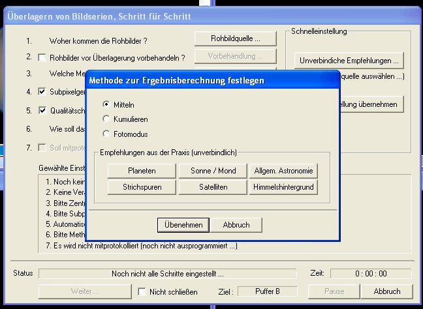Click the Planeten recommendation button
Image resolution: width=423 pixels, height=309 pixels.
click(x=142, y=171)
